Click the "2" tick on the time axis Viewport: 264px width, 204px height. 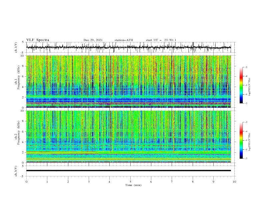point(68,182)
